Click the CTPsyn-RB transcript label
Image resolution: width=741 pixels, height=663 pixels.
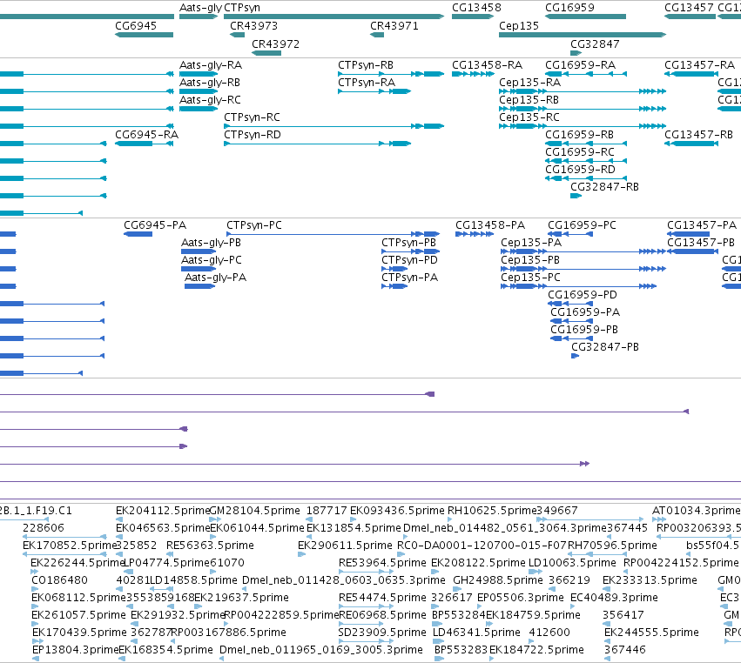tap(366, 65)
